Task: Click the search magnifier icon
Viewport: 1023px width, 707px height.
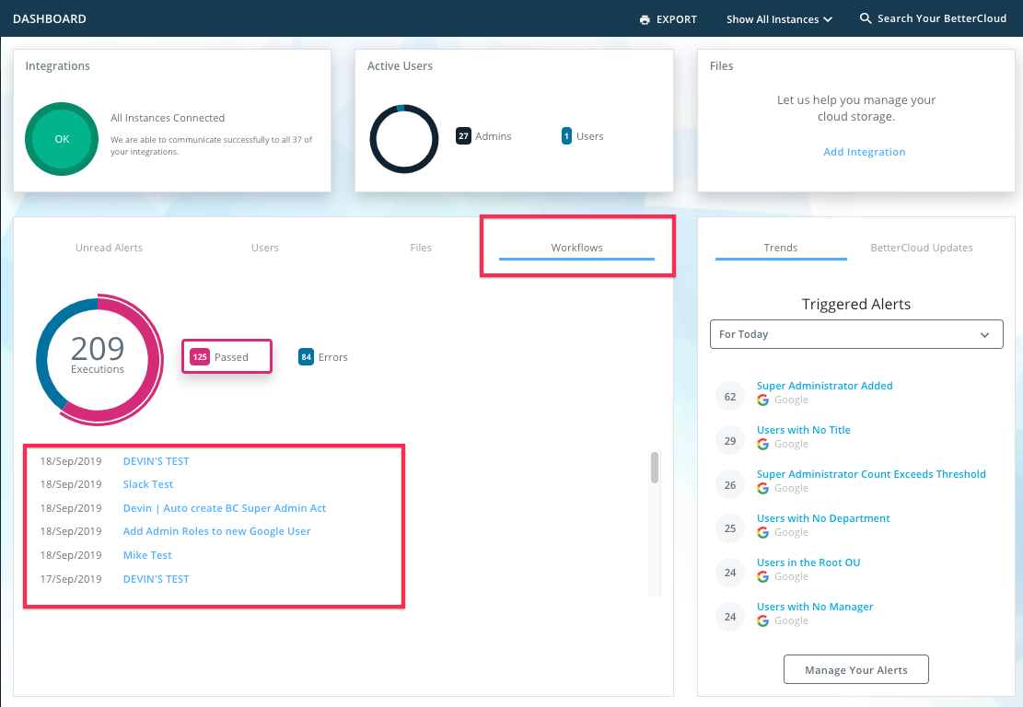Action: 865,18
